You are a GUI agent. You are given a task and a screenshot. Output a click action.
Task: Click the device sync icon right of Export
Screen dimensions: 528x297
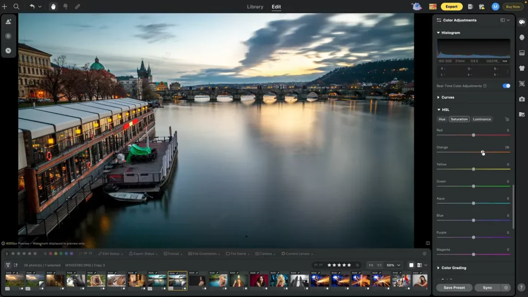click(x=470, y=7)
